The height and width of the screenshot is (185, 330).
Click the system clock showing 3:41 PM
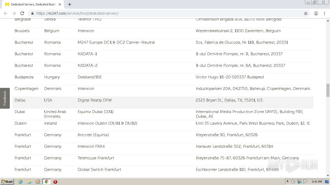point(317,182)
